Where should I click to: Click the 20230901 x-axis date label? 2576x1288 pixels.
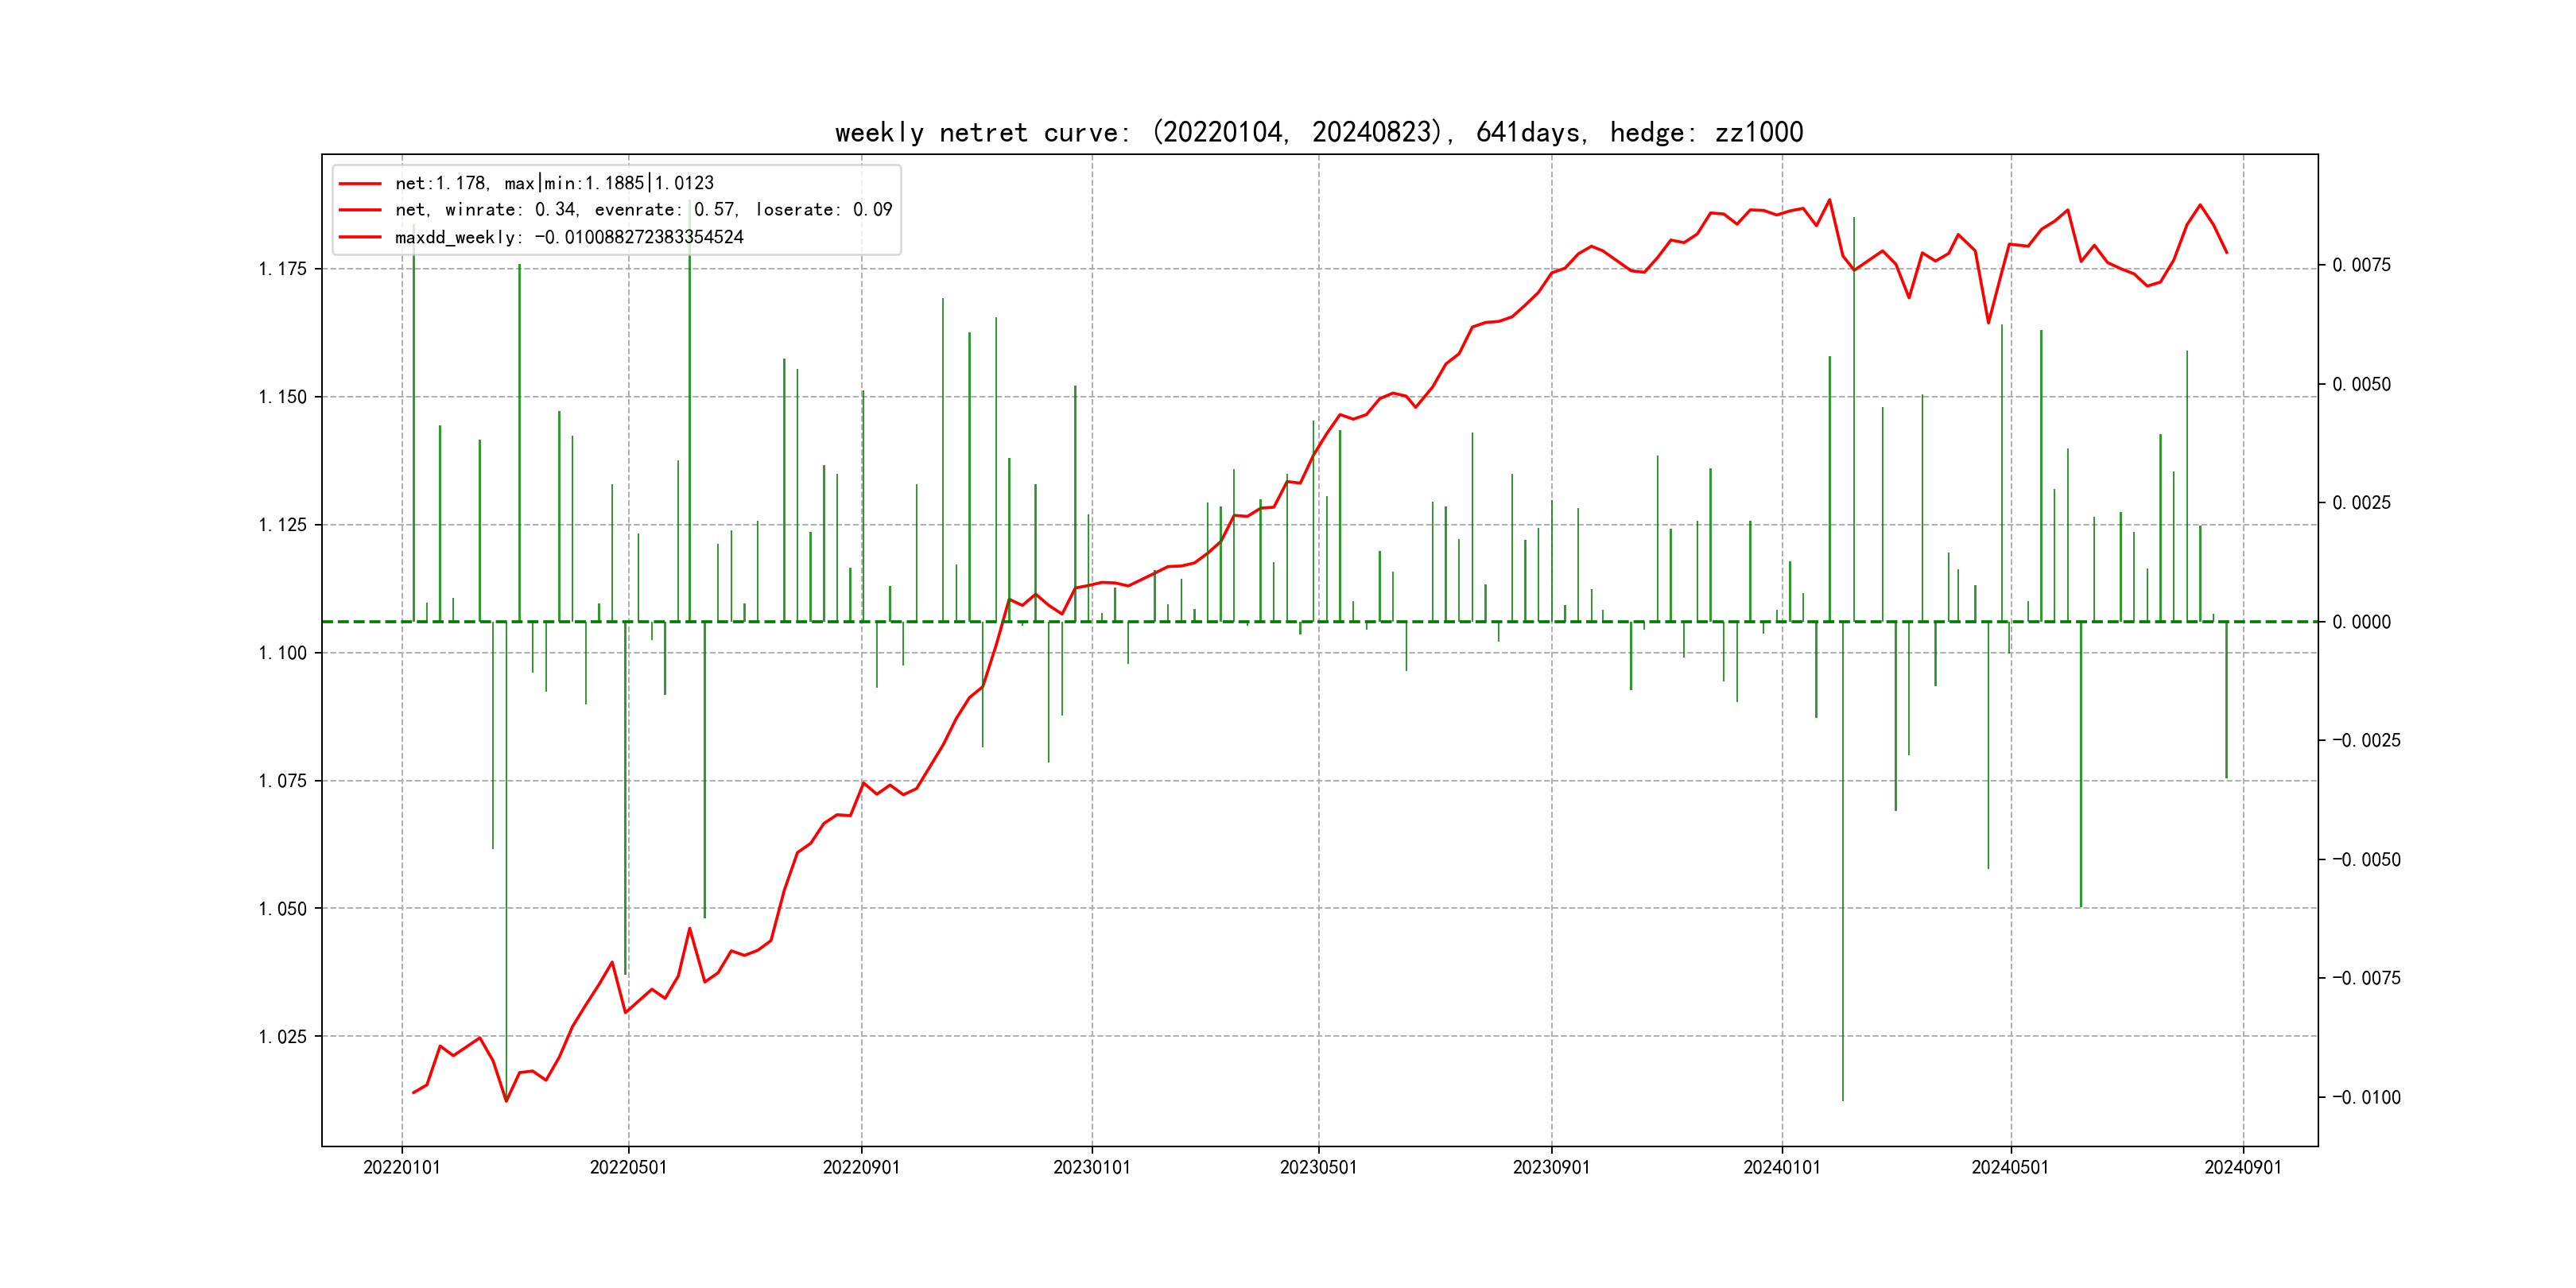tap(1551, 1167)
